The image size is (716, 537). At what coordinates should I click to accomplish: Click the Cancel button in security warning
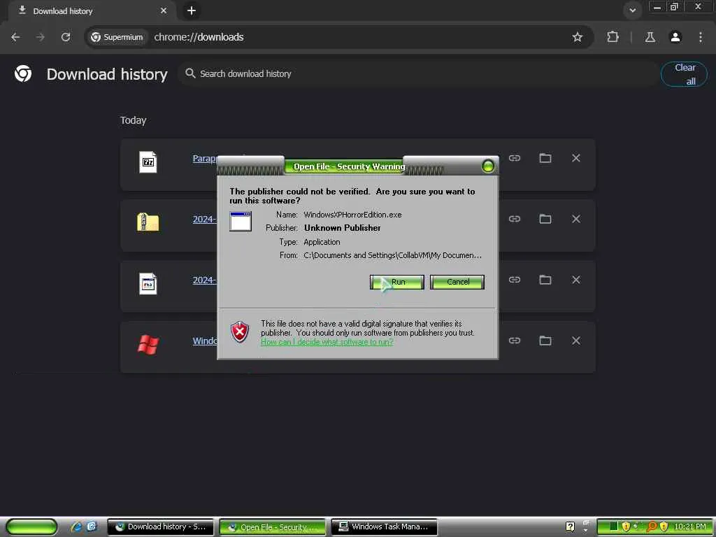pos(457,282)
